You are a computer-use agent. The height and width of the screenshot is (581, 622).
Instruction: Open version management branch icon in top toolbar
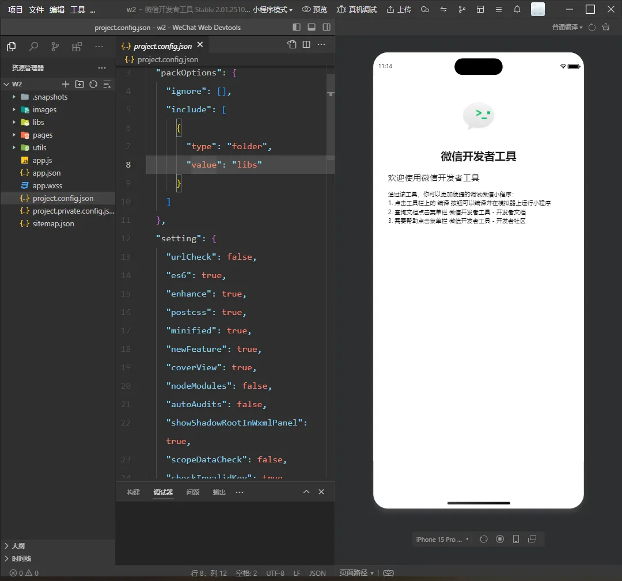[x=462, y=9]
